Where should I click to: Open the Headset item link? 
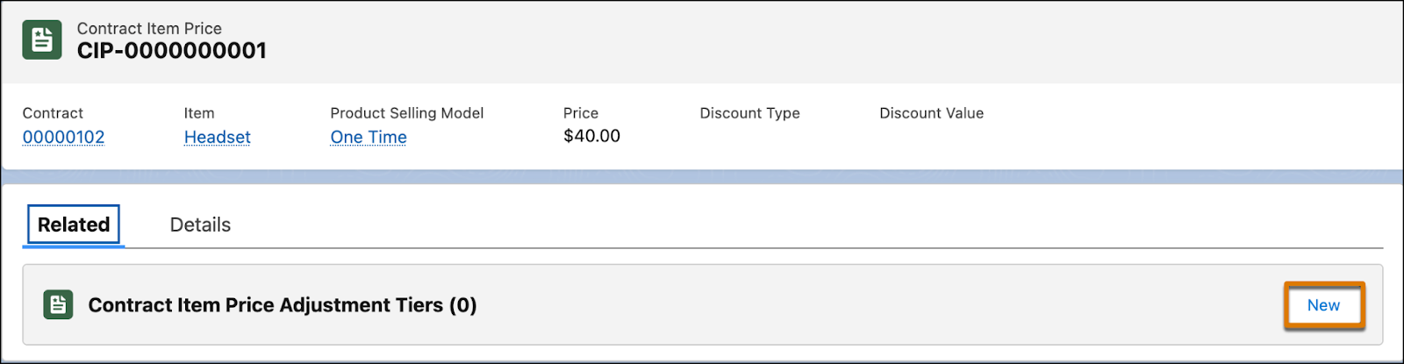217,137
